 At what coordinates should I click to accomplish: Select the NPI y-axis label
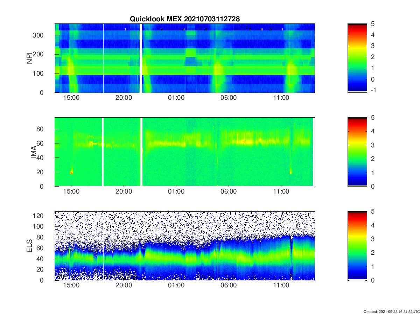29,58
